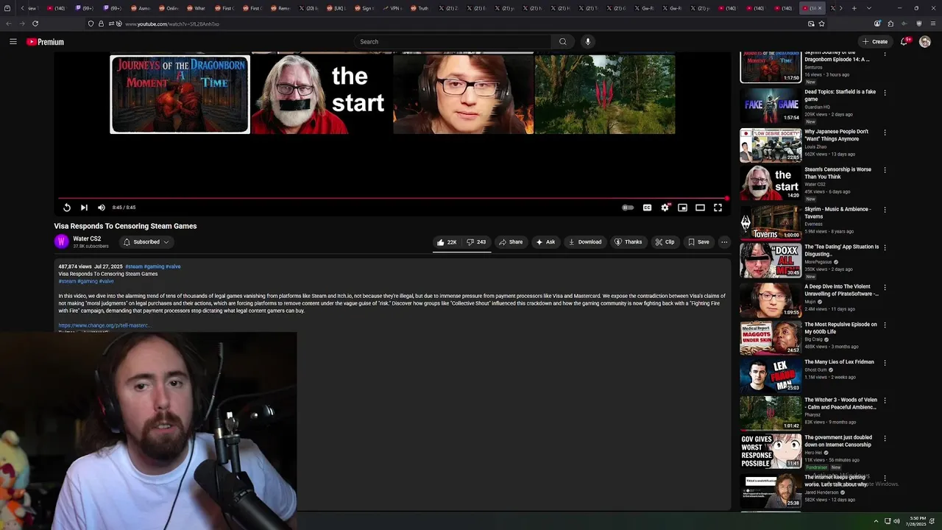This screenshot has height=530, width=942.
Task: Like the video with 22K likes
Action: pyautogui.click(x=446, y=242)
